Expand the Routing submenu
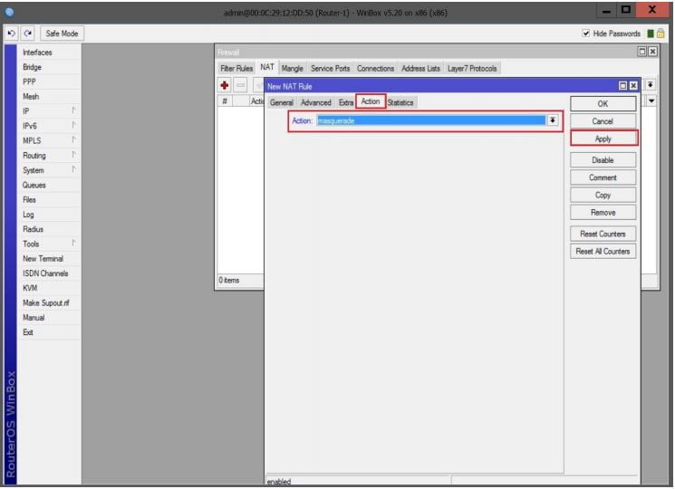675x489 pixels. pos(49,156)
